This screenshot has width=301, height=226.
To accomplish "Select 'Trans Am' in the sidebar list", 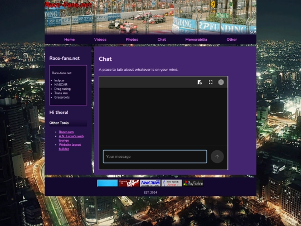I will [61, 93].
